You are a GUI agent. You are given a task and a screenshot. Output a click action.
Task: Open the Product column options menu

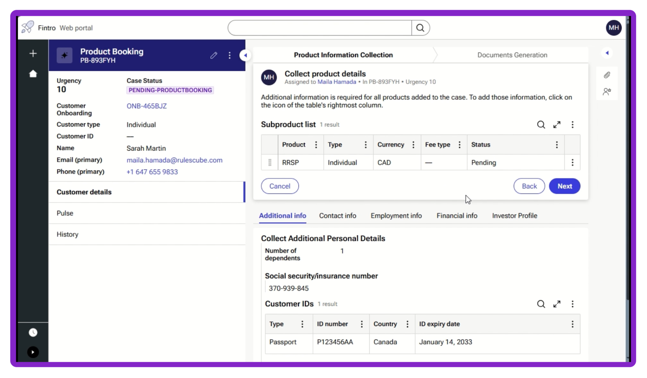(x=316, y=145)
